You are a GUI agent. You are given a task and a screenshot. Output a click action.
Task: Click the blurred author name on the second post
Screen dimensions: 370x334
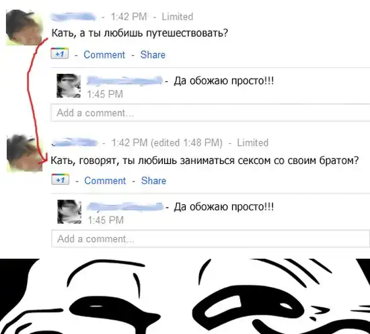74,142
